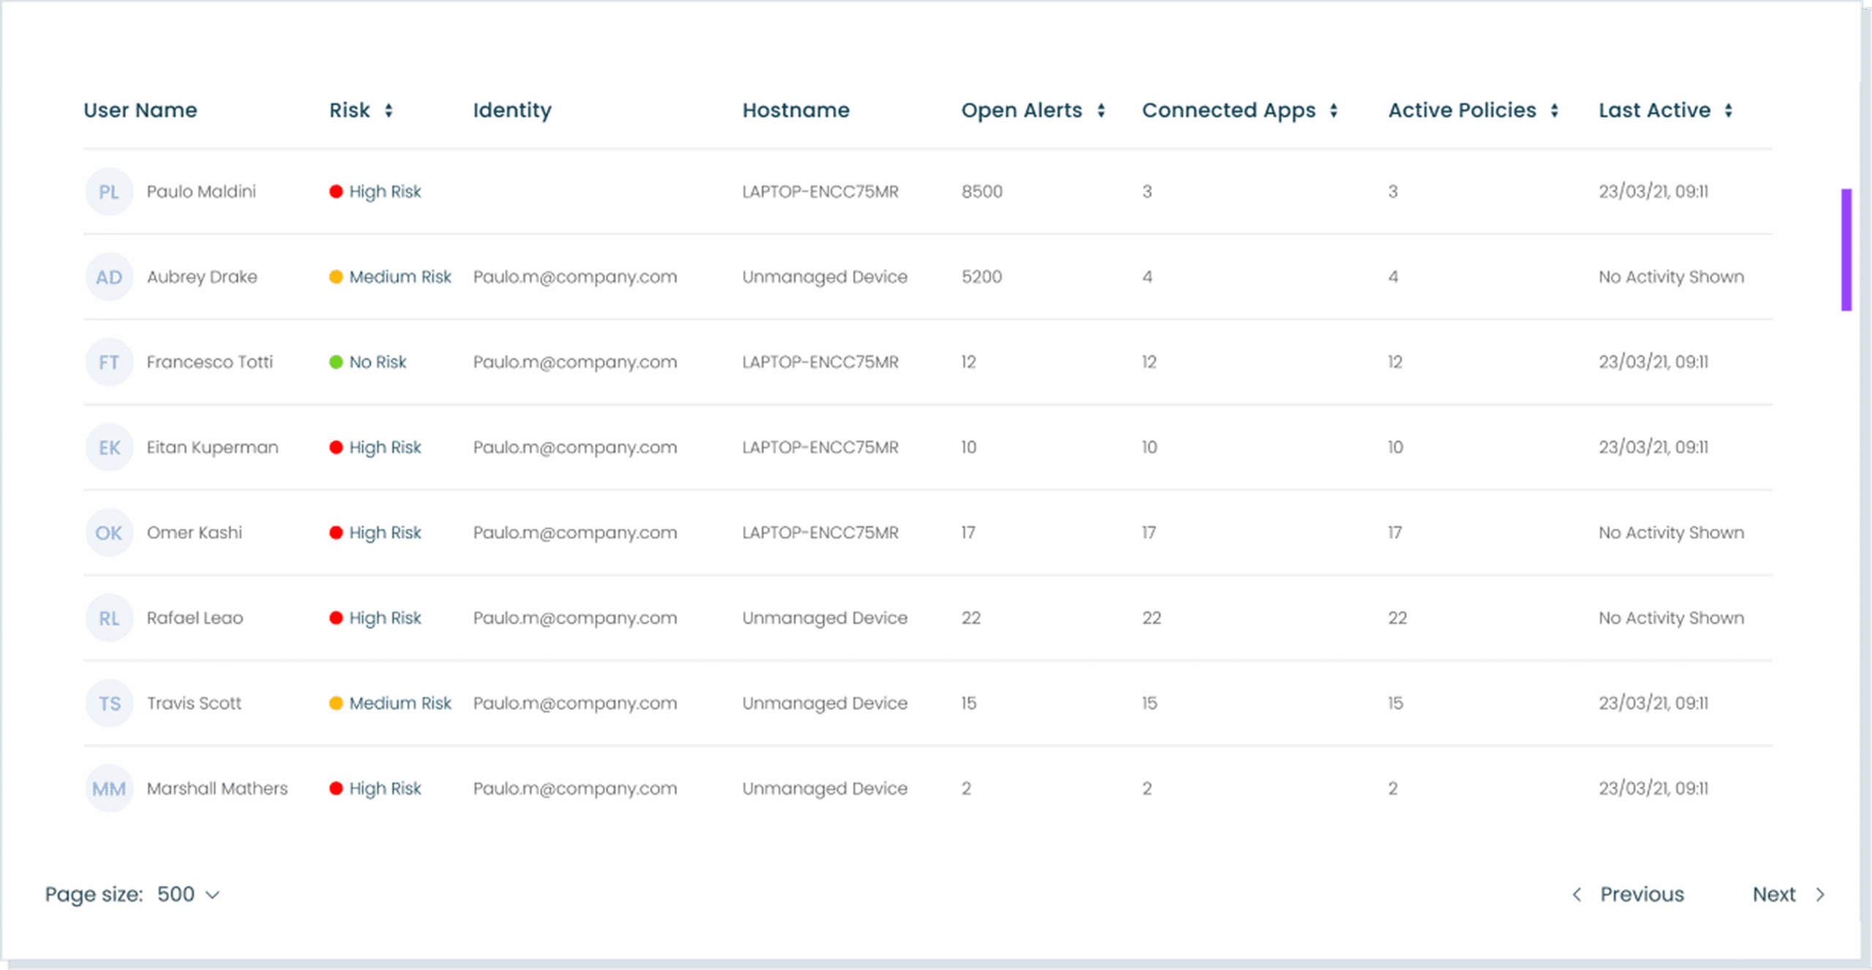Click the right chevron beside Next
This screenshot has width=1872, height=970.
click(1820, 894)
